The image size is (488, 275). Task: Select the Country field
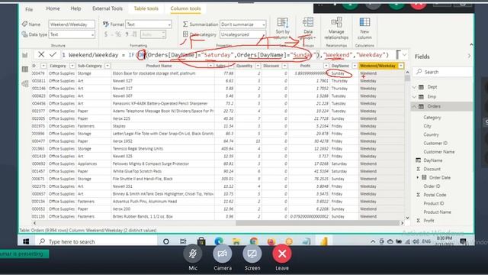pos(431,134)
